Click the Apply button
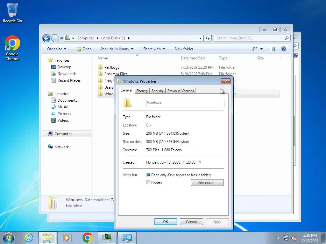Viewport: 326px width, 244px height. [x=217, y=221]
